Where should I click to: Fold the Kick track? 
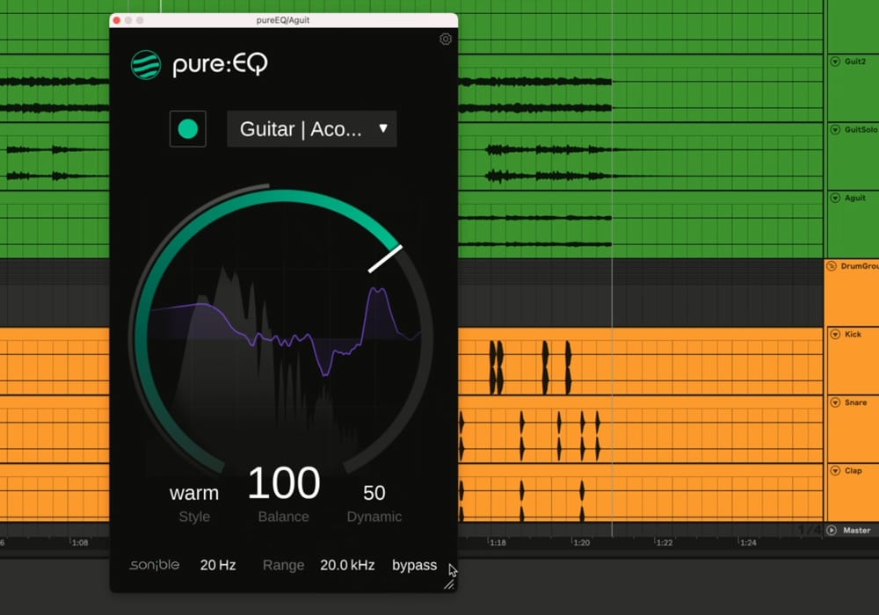tap(835, 335)
